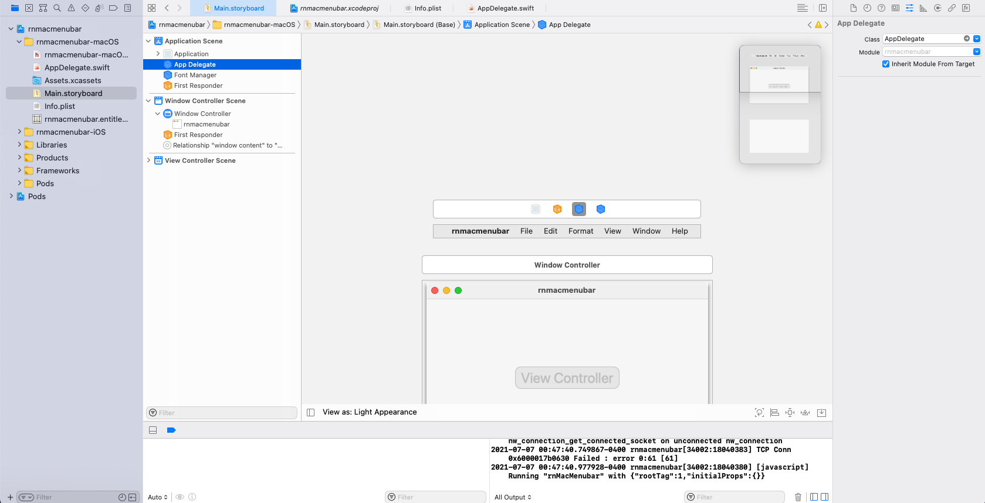This screenshot has width=985, height=503.
Task: Open the Source Control navigator
Action: [29, 8]
